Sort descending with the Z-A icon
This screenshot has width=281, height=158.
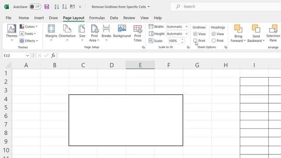65,7
